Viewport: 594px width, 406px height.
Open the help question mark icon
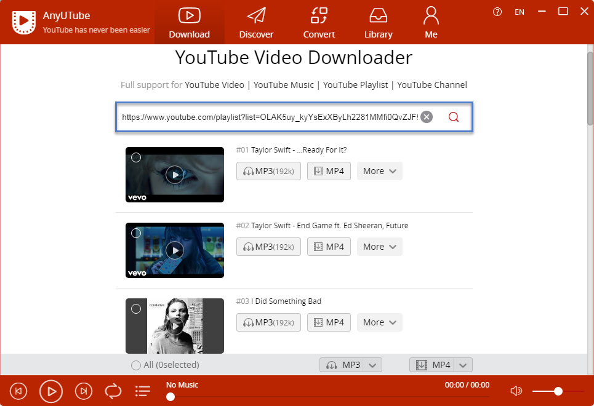497,12
